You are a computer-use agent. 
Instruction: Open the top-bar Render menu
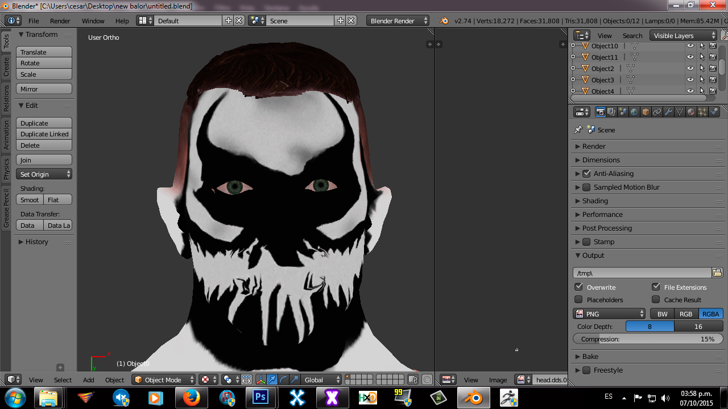60,20
